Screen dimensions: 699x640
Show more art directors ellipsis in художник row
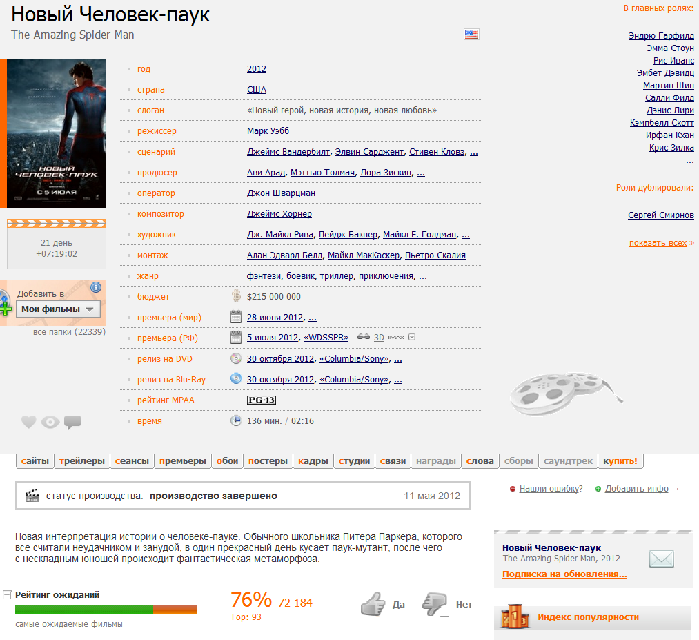465,235
